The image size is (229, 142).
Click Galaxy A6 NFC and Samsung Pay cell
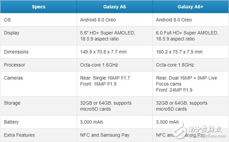tap(114, 135)
